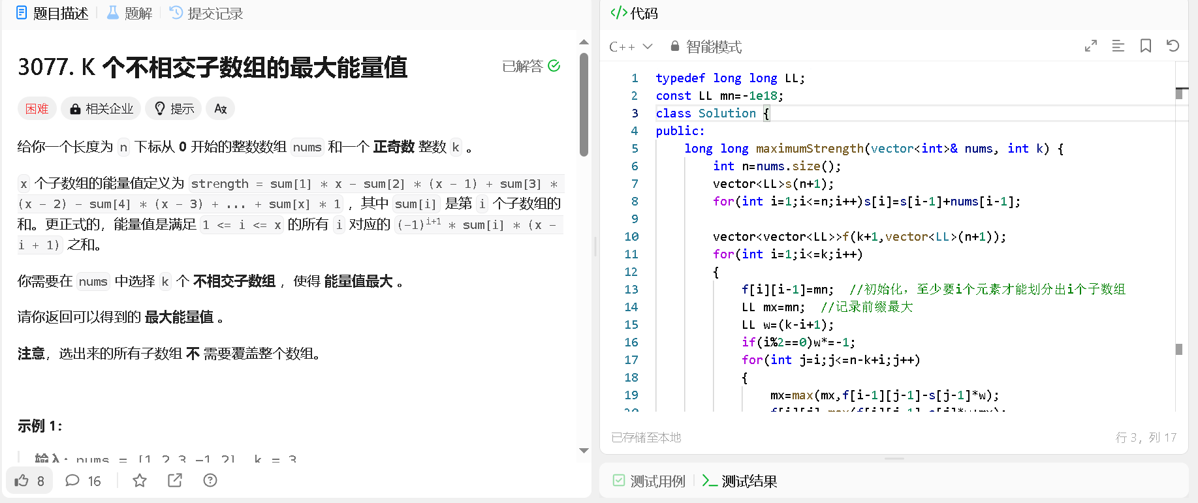Click the '行 3, 列 17' cursor status
Screen dimensions: 1198x503
pyautogui.click(x=1146, y=437)
